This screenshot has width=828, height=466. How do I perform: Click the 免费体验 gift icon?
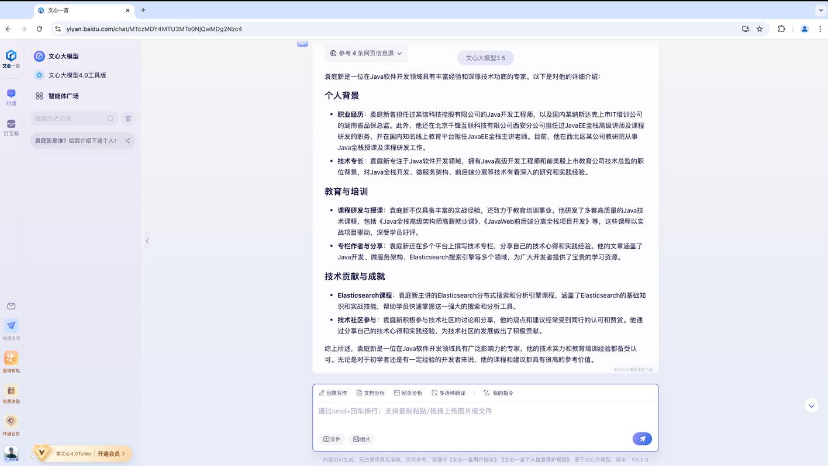pos(11,390)
